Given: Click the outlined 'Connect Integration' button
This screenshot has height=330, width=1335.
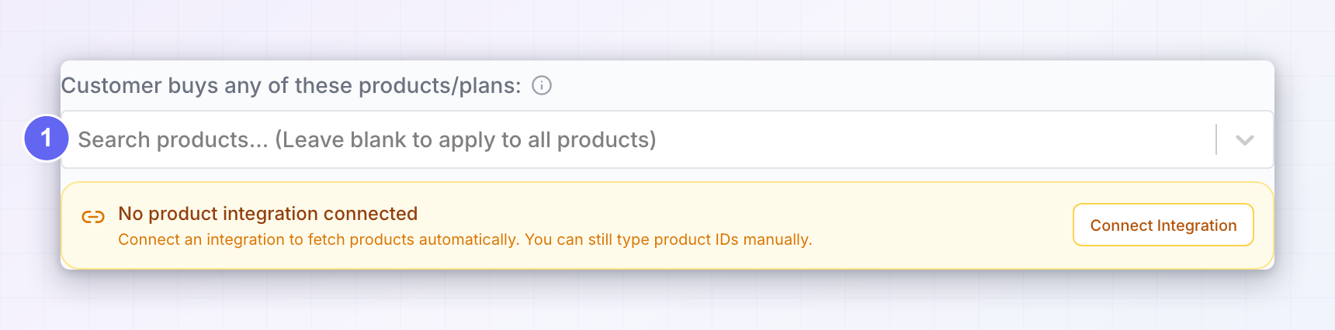Looking at the screenshot, I should [x=1163, y=225].
